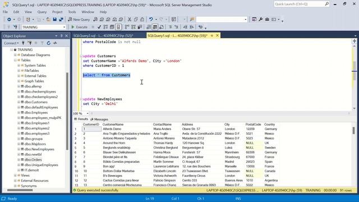Click the Paste icon in toolbar
The height and width of the screenshot is (202, 359).
click(x=142, y=20)
